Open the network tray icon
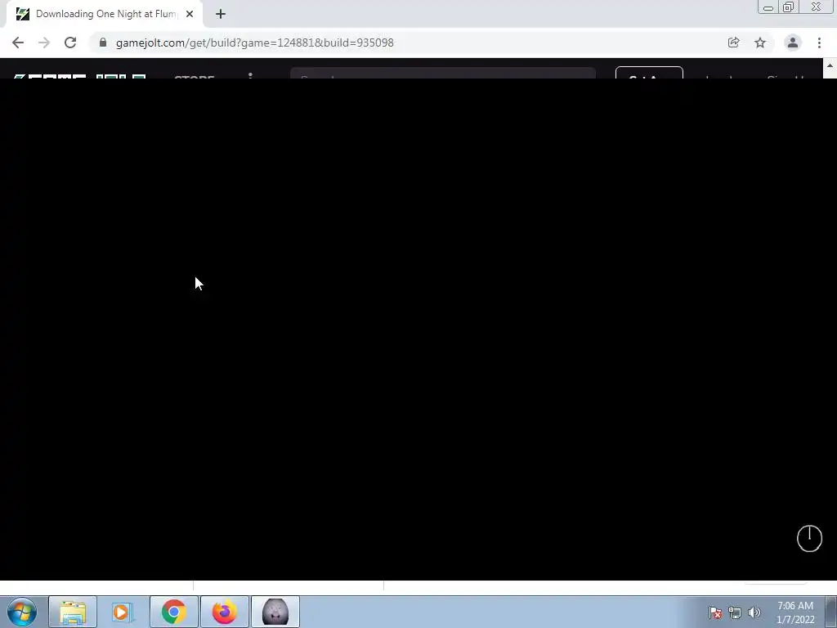 tap(735, 612)
